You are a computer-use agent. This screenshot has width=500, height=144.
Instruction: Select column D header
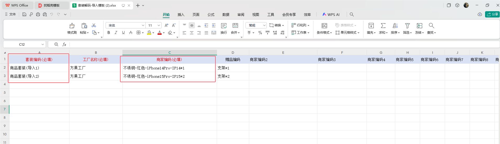click(233, 52)
